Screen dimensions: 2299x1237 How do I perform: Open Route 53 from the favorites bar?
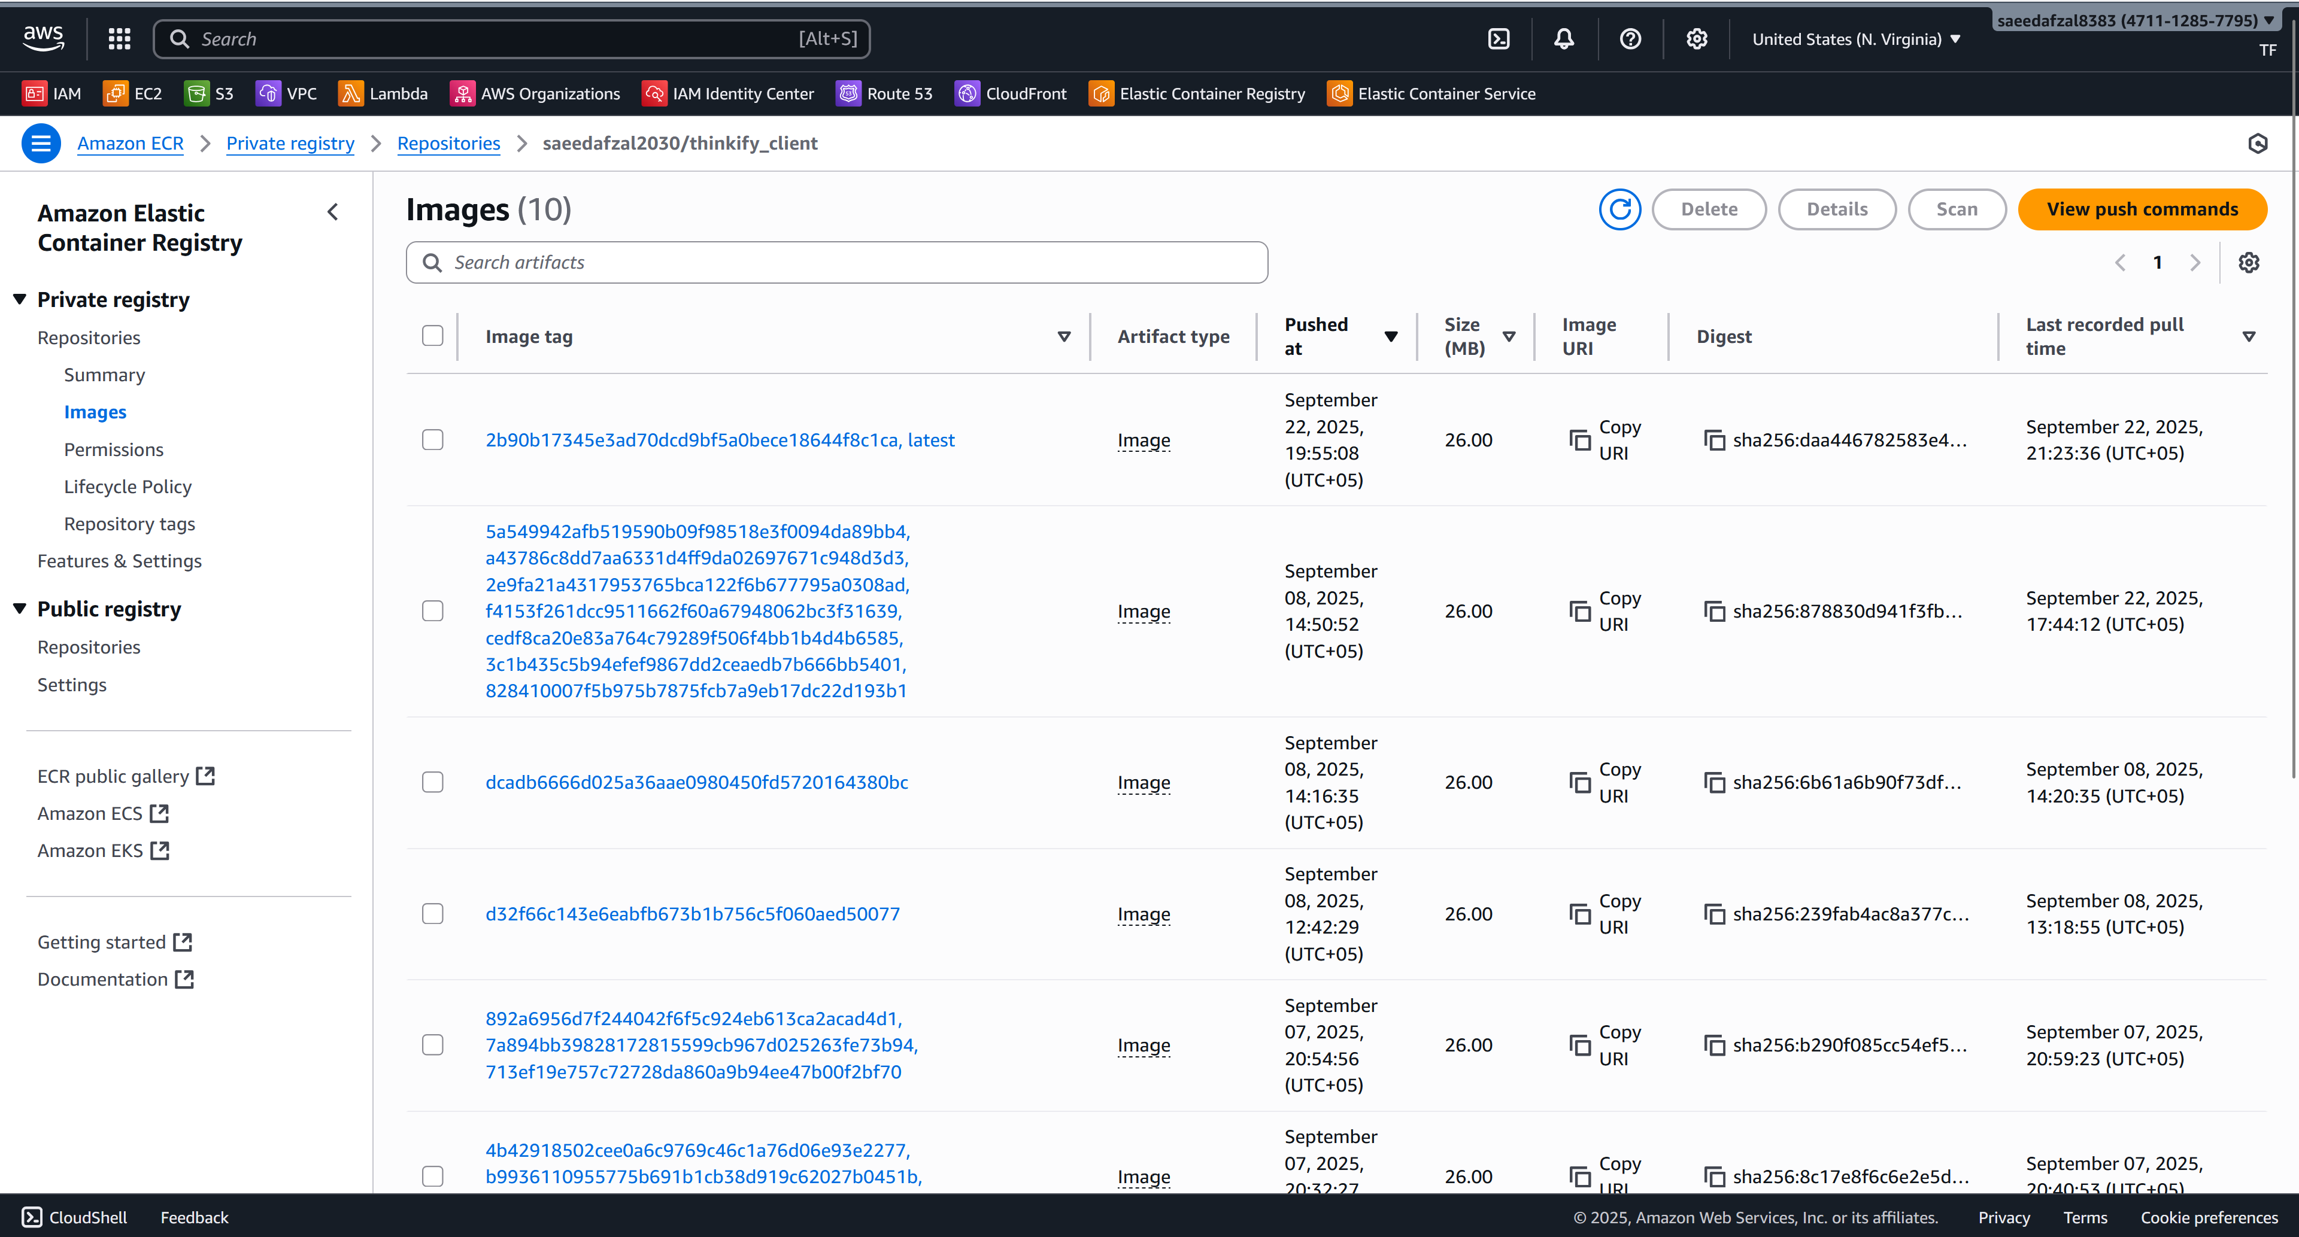coord(884,93)
